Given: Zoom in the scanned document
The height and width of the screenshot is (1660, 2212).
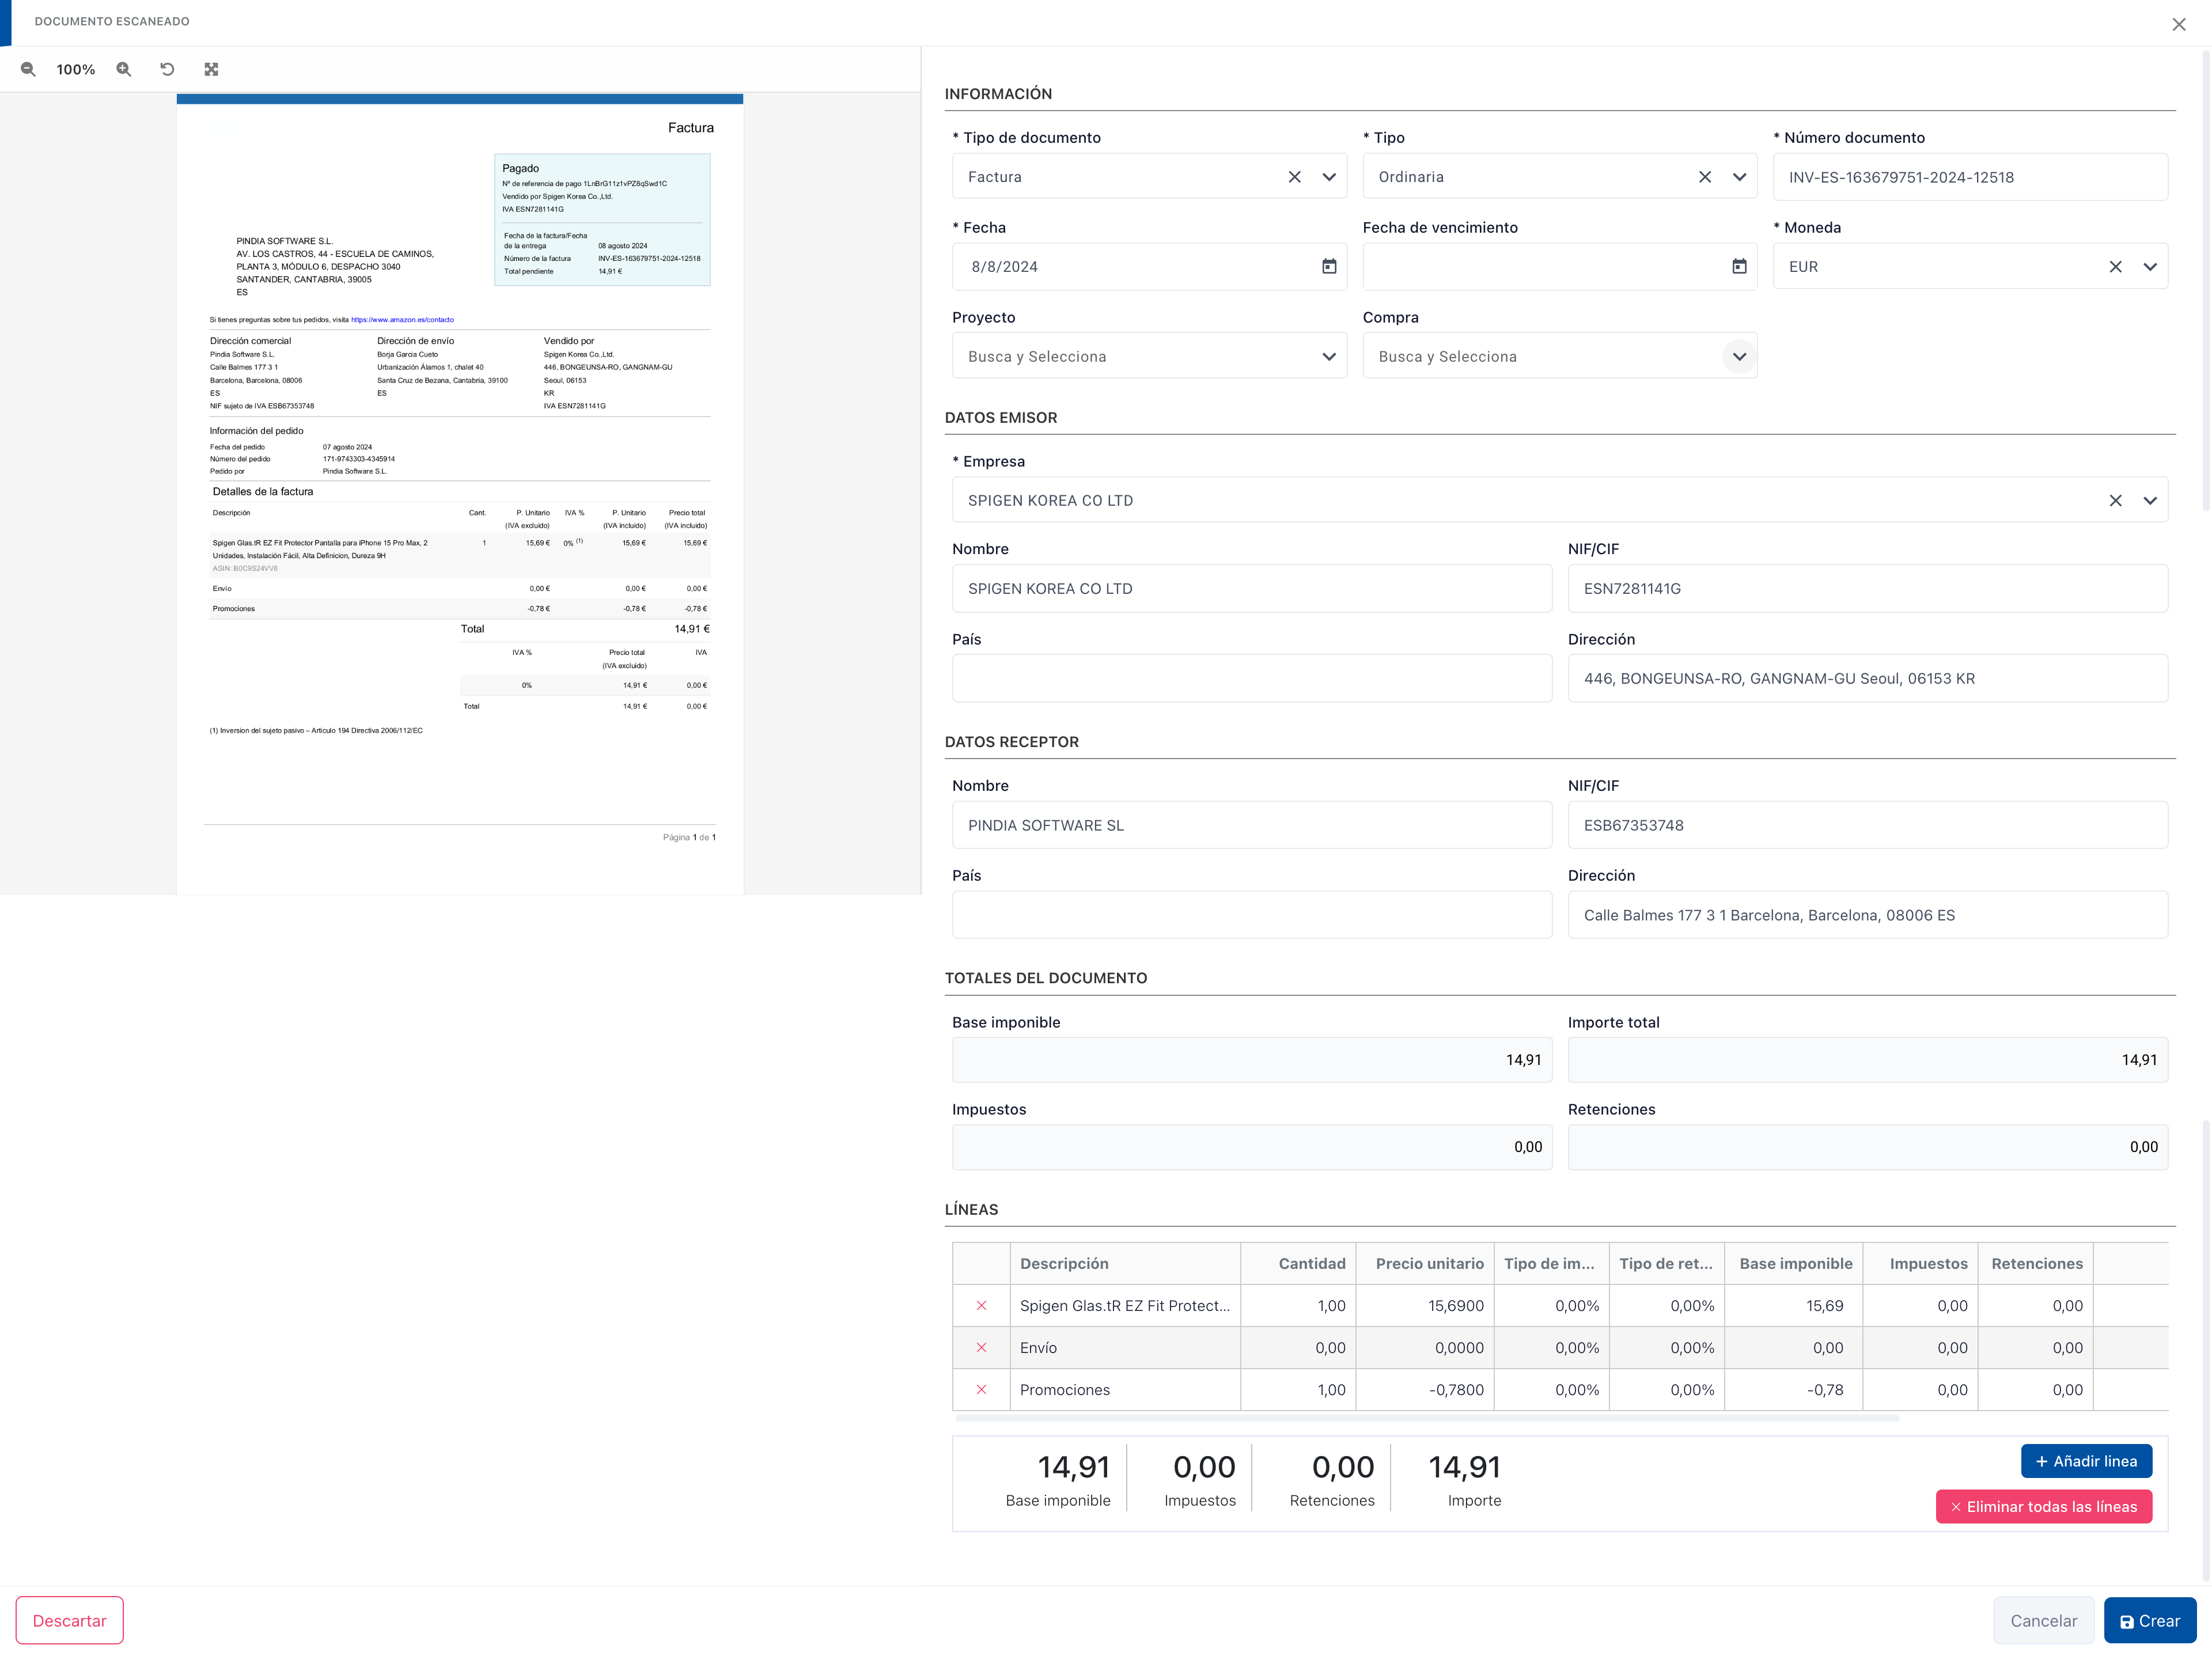Looking at the screenshot, I should coord(124,69).
